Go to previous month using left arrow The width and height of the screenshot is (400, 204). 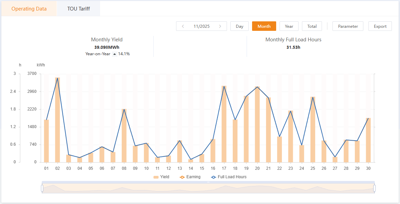click(x=183, y=26)
